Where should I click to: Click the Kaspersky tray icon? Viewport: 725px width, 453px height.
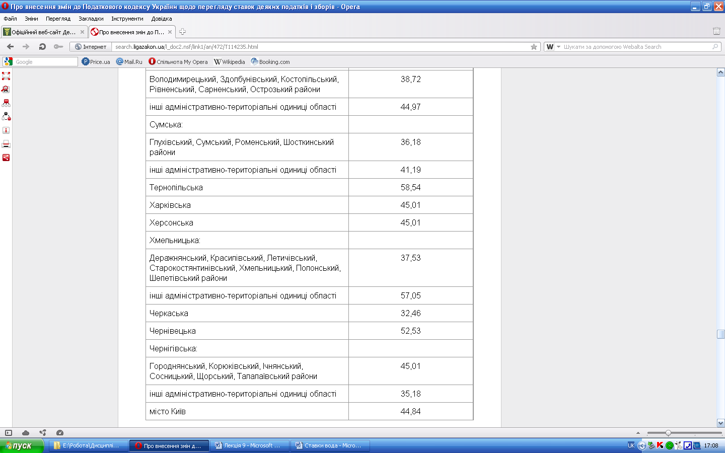(x=660, y=445)
